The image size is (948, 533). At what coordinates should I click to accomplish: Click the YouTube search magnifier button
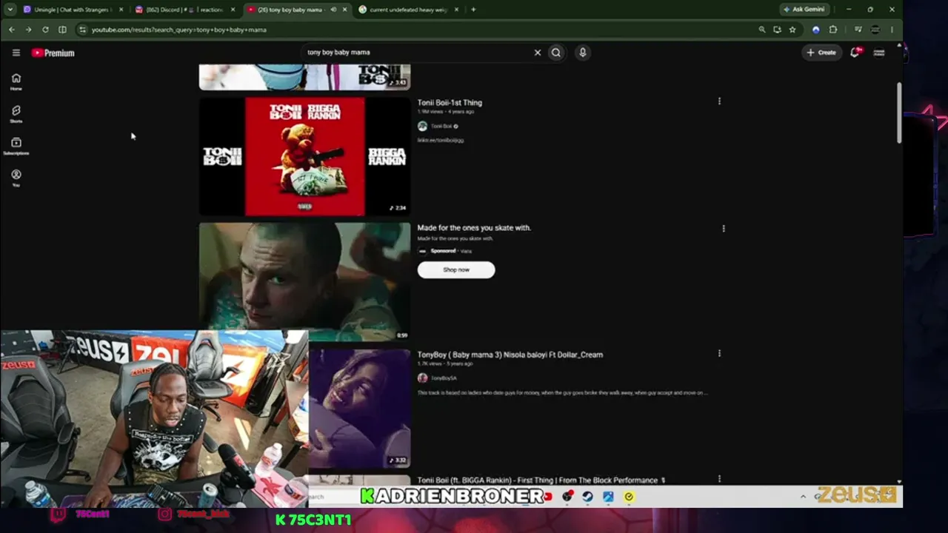tap(556, 53)
